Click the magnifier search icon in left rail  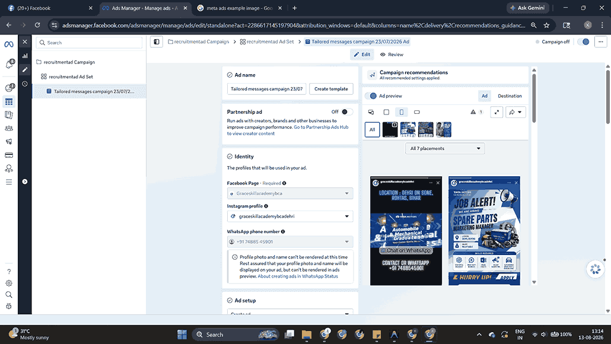(x=9, y=295)
